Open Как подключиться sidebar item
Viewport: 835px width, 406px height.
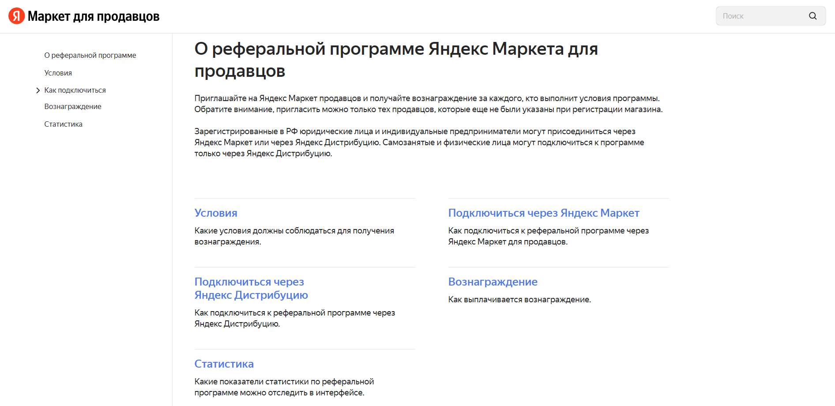[75, 90]
